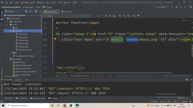193x108 pixels.
Task: Go to next search occurrence with the down arrow
Action: [110, 16]
